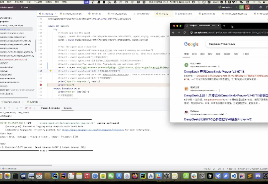Open Slack from the Dock
This screenshot has height=184, width=268.
click(x=194, y=176)
